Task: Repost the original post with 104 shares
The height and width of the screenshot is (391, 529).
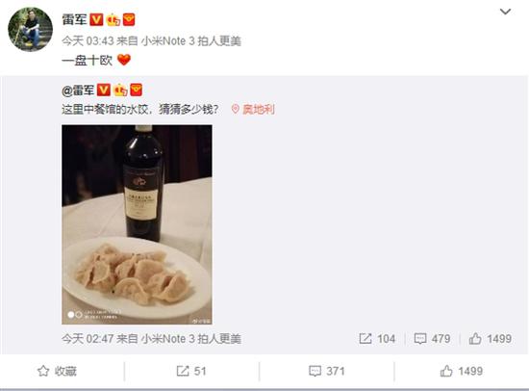Action: 377,339
